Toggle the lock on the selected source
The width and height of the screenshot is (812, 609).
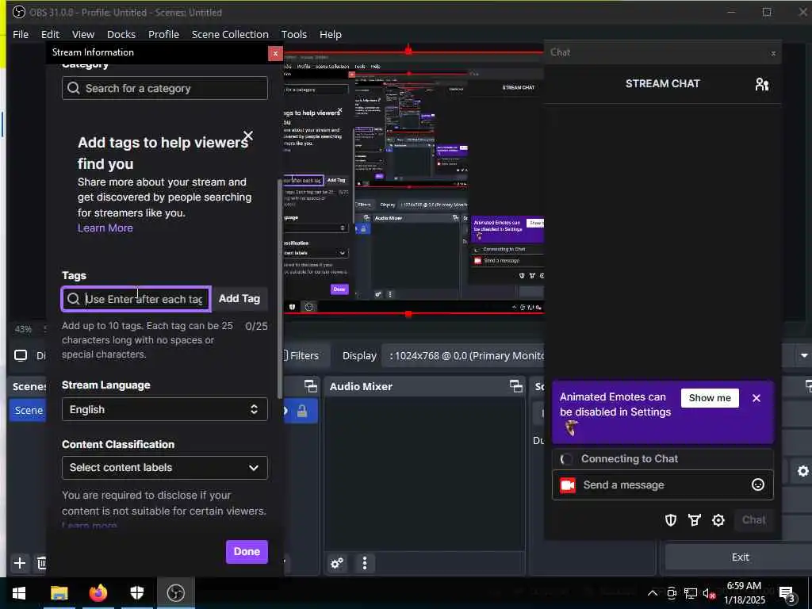tap(302, 412)
